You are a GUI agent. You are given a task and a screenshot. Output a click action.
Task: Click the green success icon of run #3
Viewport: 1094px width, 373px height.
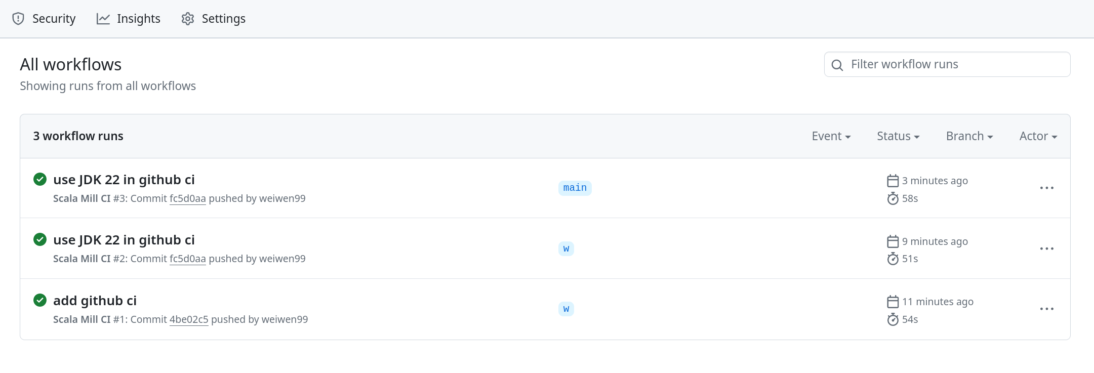coord(40,179)
